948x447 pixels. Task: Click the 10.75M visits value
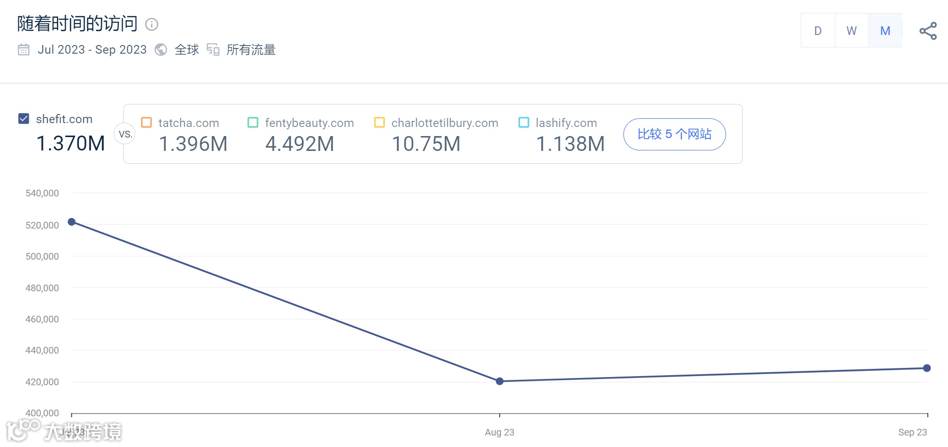click(x=426, y=144)
